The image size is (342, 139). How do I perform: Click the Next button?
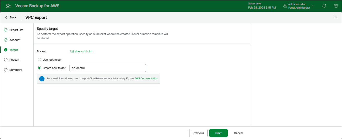click(218, 133)
